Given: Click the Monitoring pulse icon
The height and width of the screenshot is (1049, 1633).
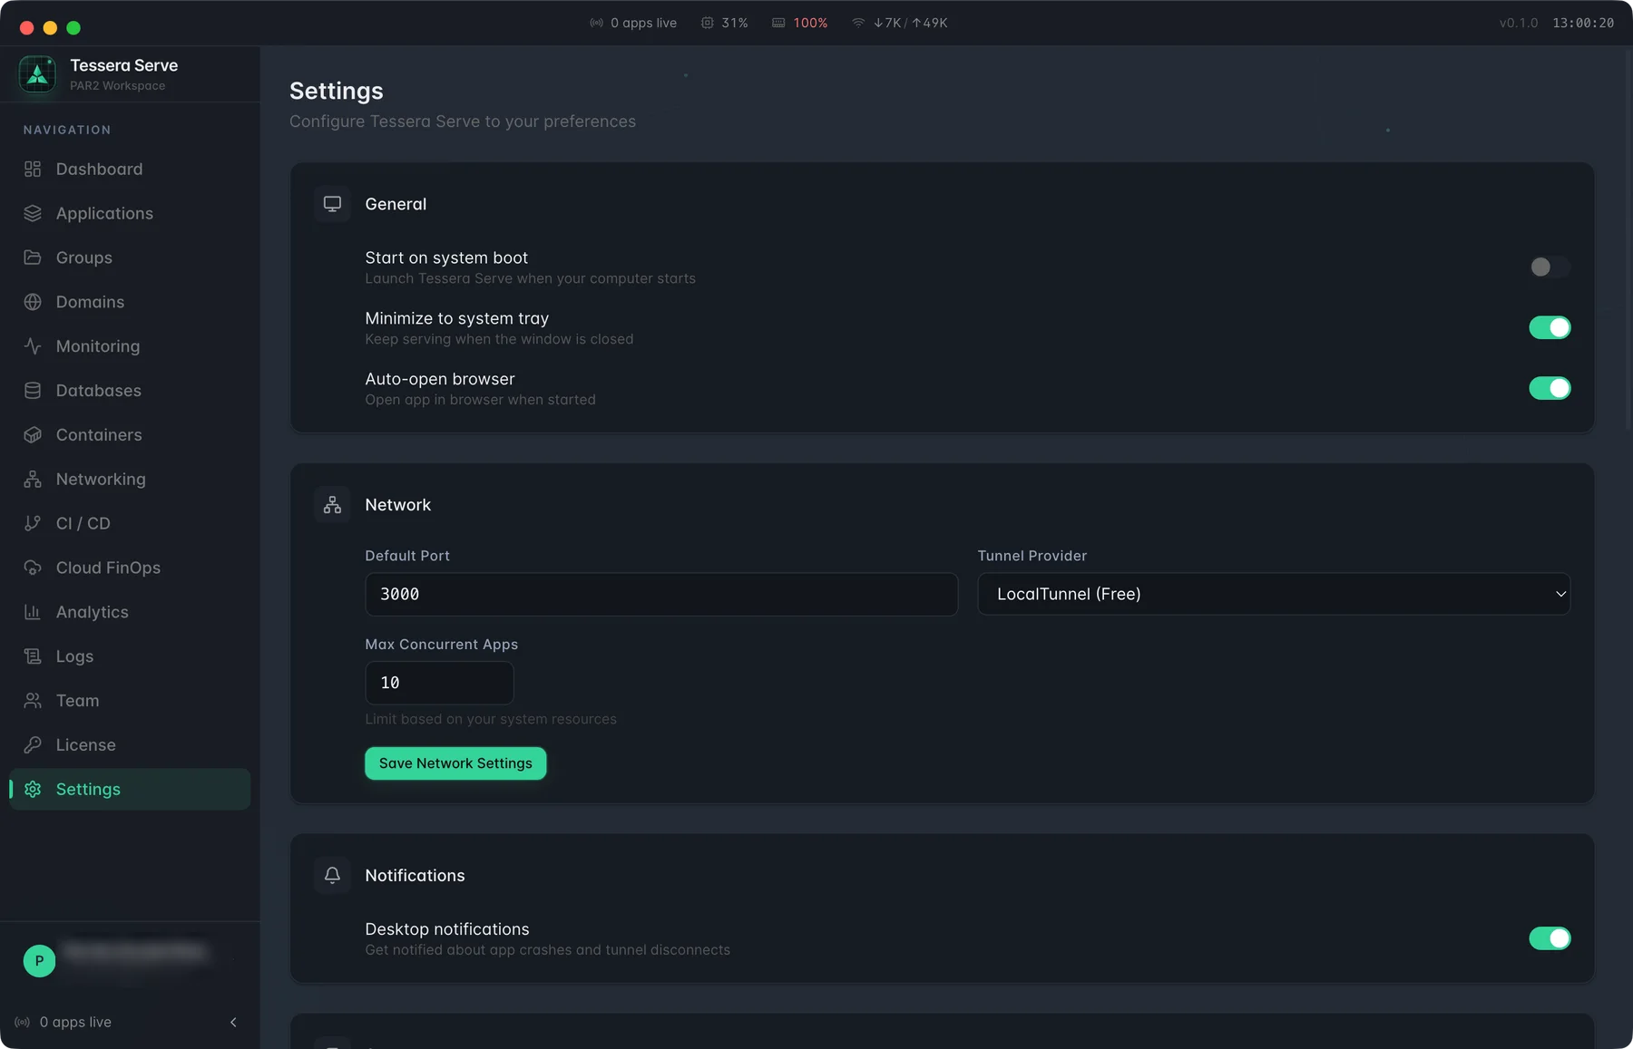Looking at the screenshot, I should point(33,346).
